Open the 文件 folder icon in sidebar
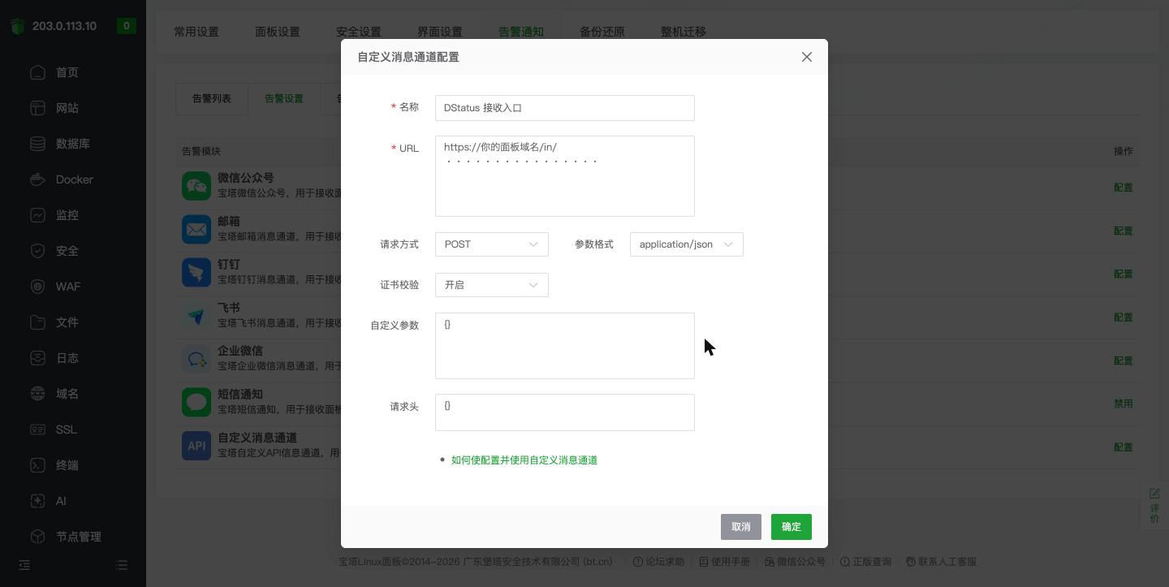The image size is (1169, 587). coord(37,322)
